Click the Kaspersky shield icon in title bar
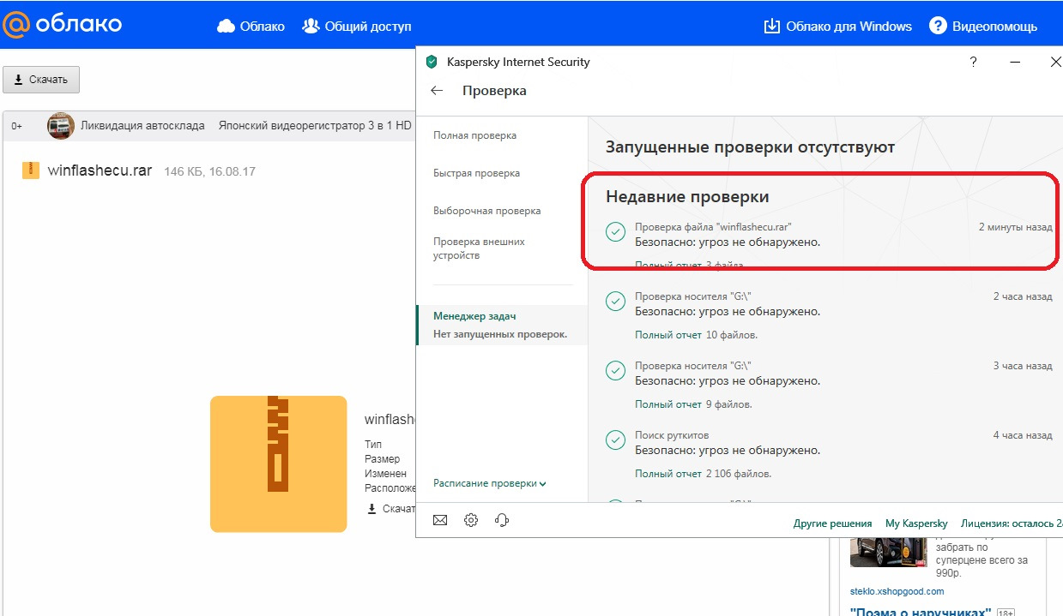This screenshot has height=616, width=1063. [x=432, y=62]
